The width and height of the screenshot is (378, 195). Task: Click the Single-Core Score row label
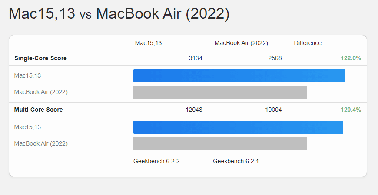pyautogui.click(x=40, y=58)
